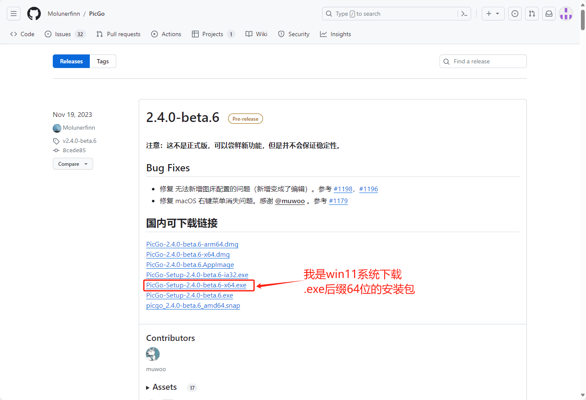Image resolution: width=586 pixels, height=400 pixels.
Task: Download PicGo-Setup-2.4.0-beta.6-ia32.exe
Action: (197, 275)
